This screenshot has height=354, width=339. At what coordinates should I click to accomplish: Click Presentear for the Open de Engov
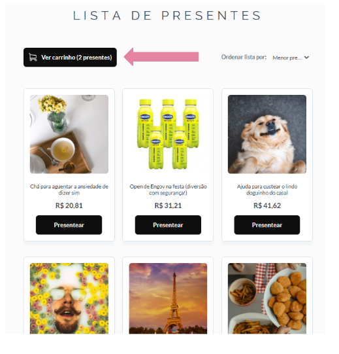tap(168, 225)
